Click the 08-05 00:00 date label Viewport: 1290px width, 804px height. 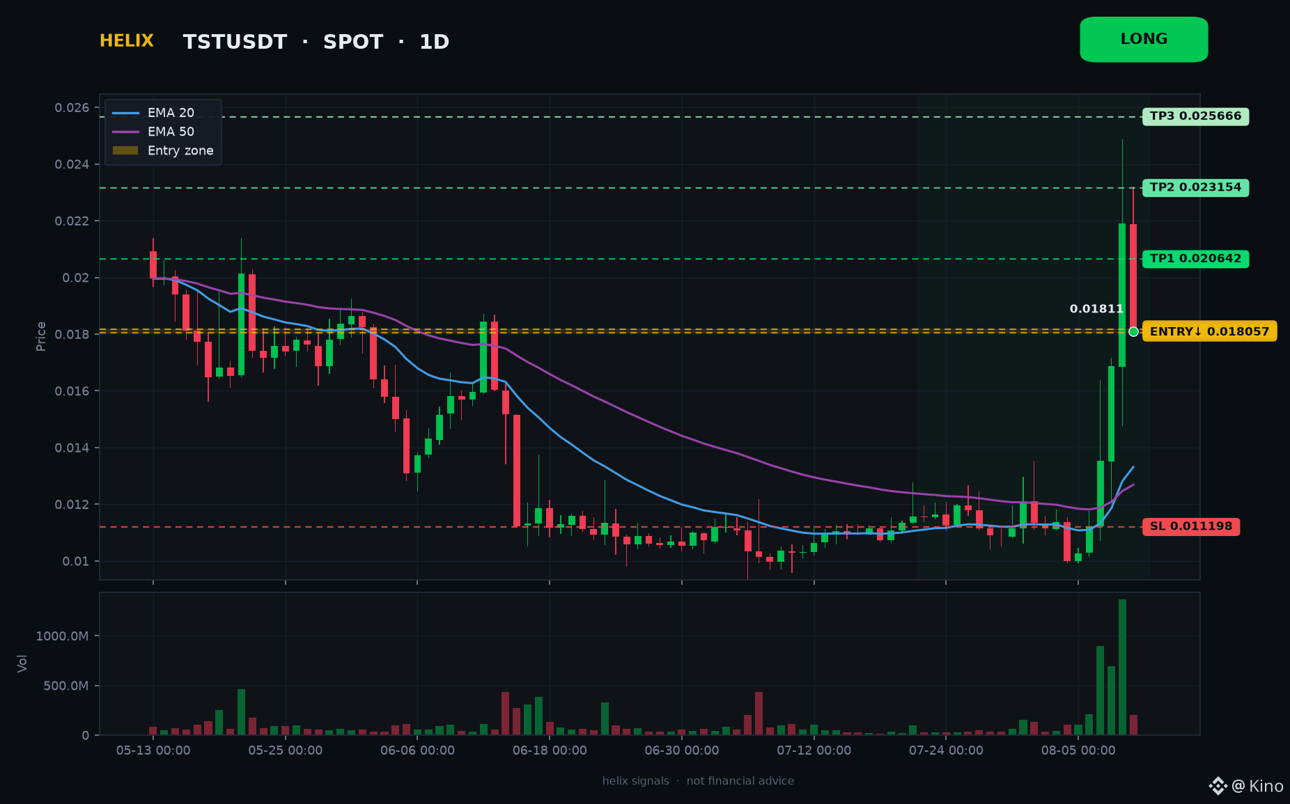click(x=1078, y=750)
